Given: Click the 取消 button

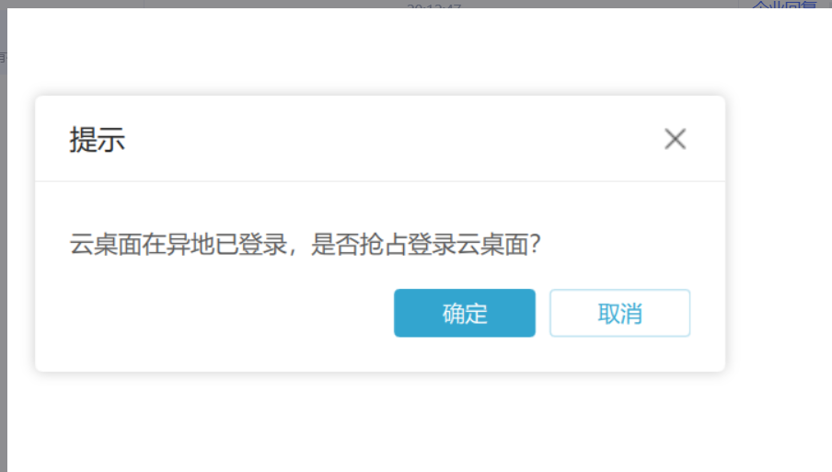Looking at the screenshot, I should coord(619,313).
